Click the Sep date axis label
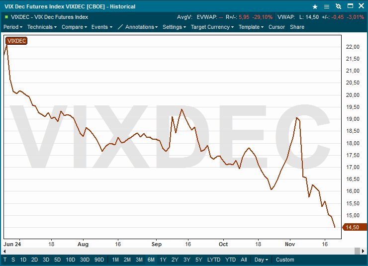Viewport: 368px width, 266px height. (157, 244)
